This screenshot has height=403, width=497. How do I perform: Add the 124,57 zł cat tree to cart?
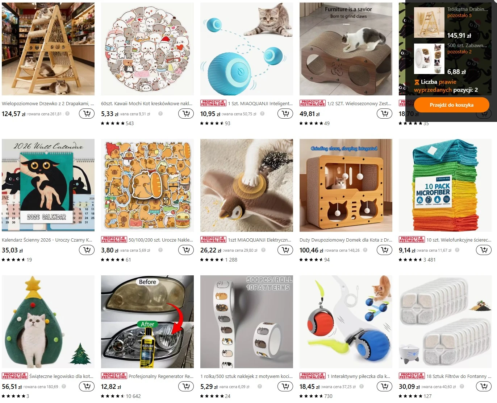tap(87, 114)
